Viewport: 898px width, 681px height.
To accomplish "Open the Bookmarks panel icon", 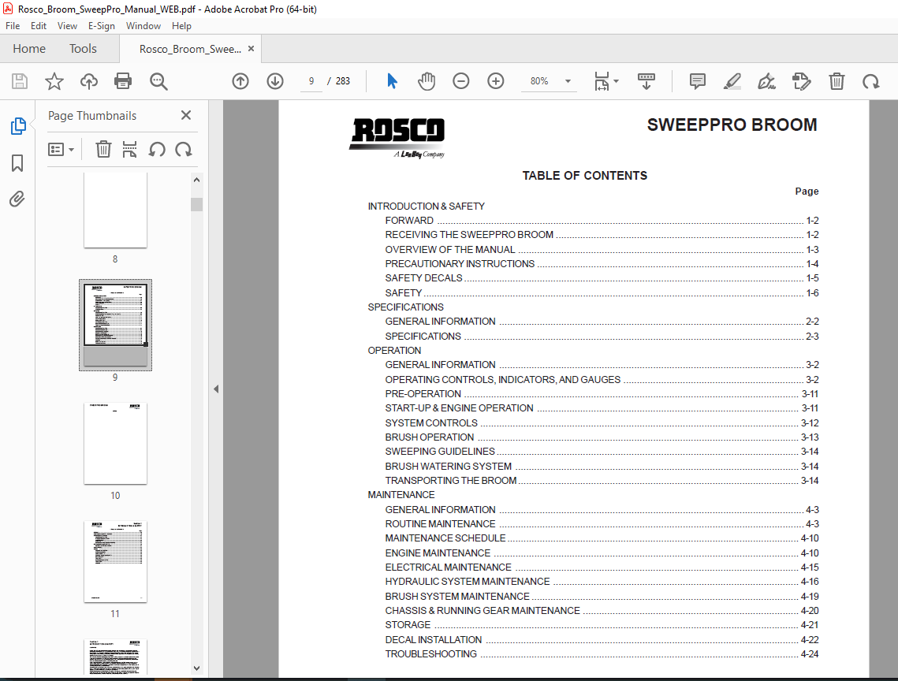I will pos(17,163).
